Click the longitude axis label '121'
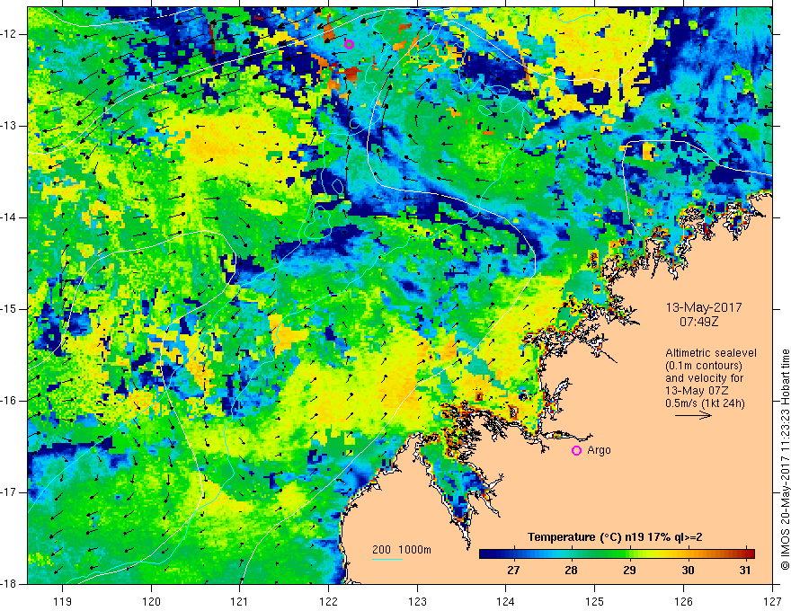The image size is (791, 611). pos(240,601)
